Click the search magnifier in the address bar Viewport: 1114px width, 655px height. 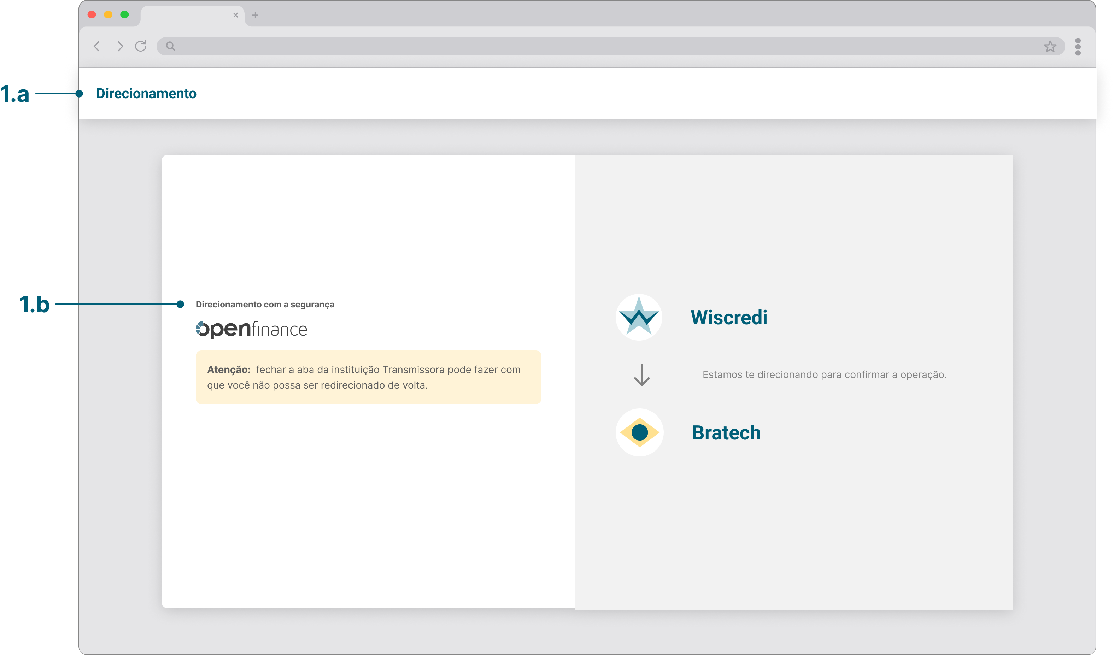point(171,46)
